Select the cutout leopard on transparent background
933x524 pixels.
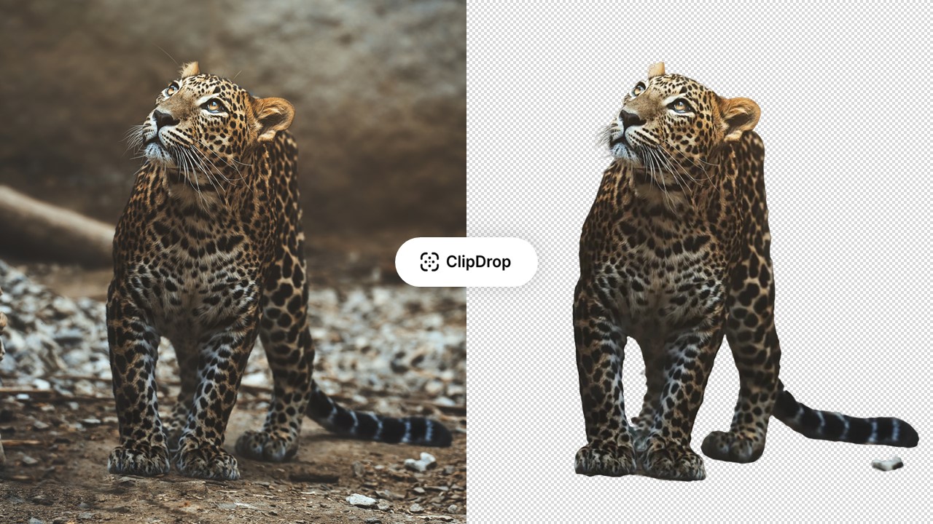click(x=743, y=273)
